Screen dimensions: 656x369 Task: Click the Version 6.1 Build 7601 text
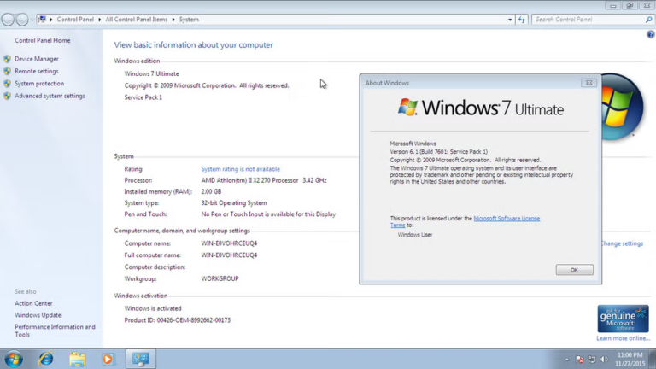pyautogui.click(x=438, y=151)
